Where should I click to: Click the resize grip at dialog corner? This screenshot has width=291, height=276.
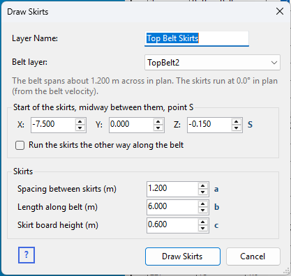click(x=286, y=271)
